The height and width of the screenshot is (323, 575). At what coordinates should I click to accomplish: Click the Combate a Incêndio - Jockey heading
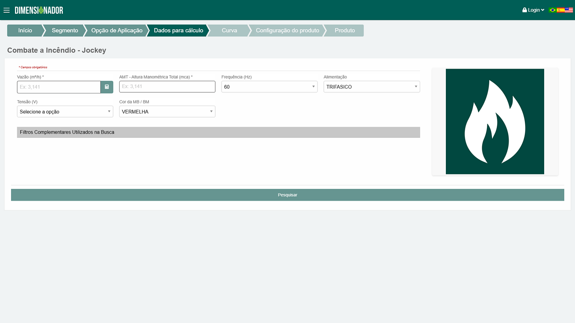pyautogui.click(x=56, y=50)
